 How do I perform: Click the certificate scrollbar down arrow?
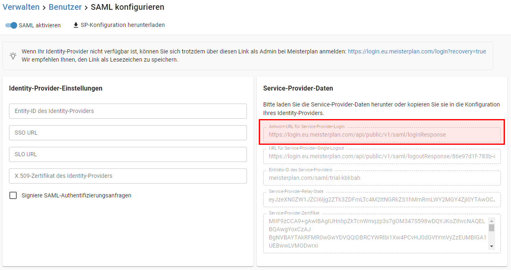(491, 246)
